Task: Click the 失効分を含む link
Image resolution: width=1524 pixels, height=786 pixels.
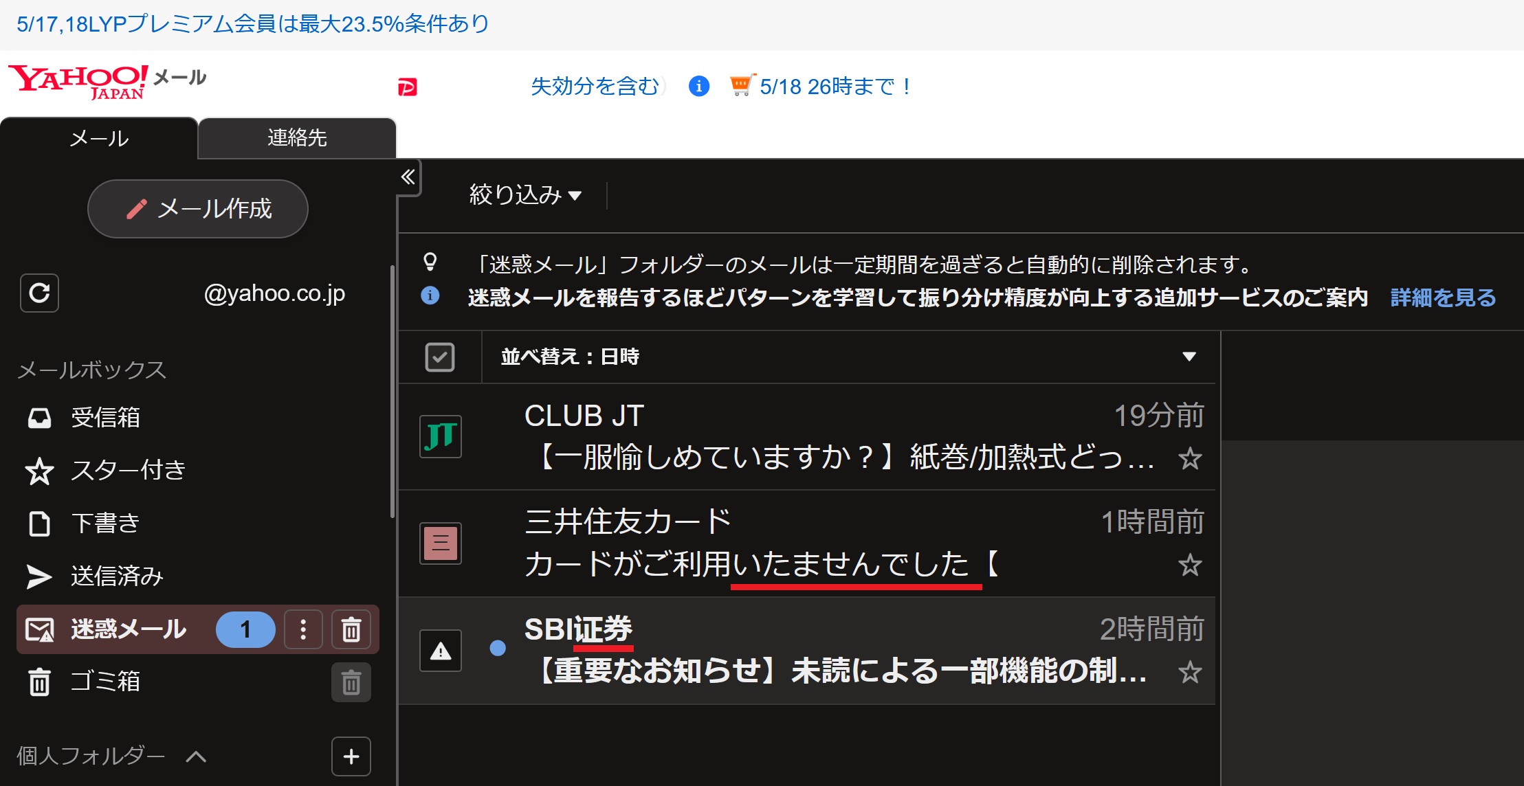Action: pyautogui.click(x=595, y=87)
